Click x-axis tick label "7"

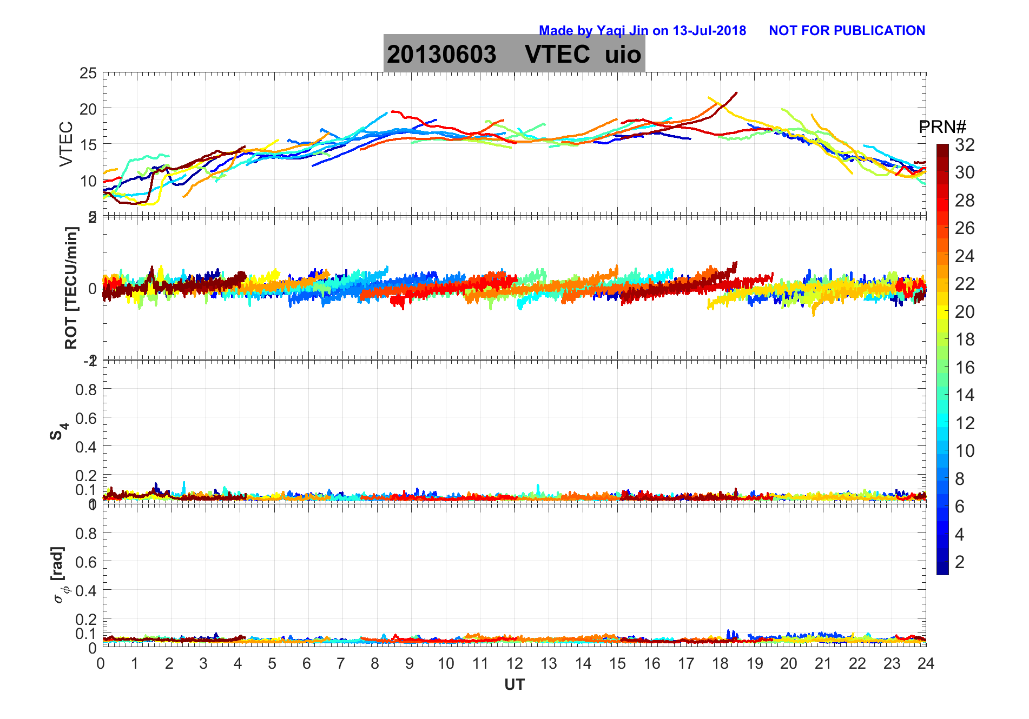[341, 663]
